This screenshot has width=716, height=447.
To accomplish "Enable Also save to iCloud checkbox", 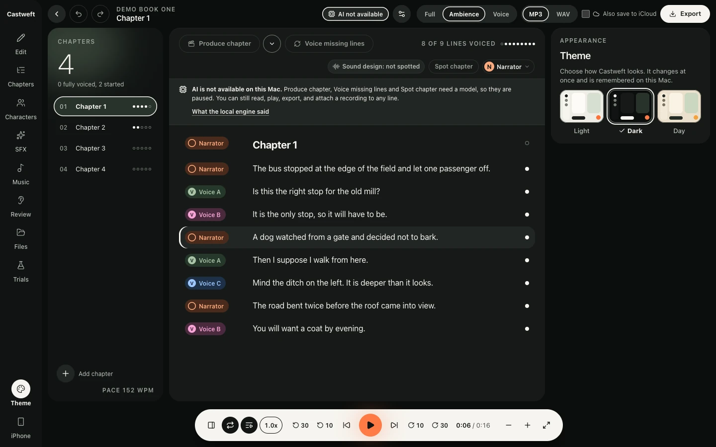I will point(586,14).
